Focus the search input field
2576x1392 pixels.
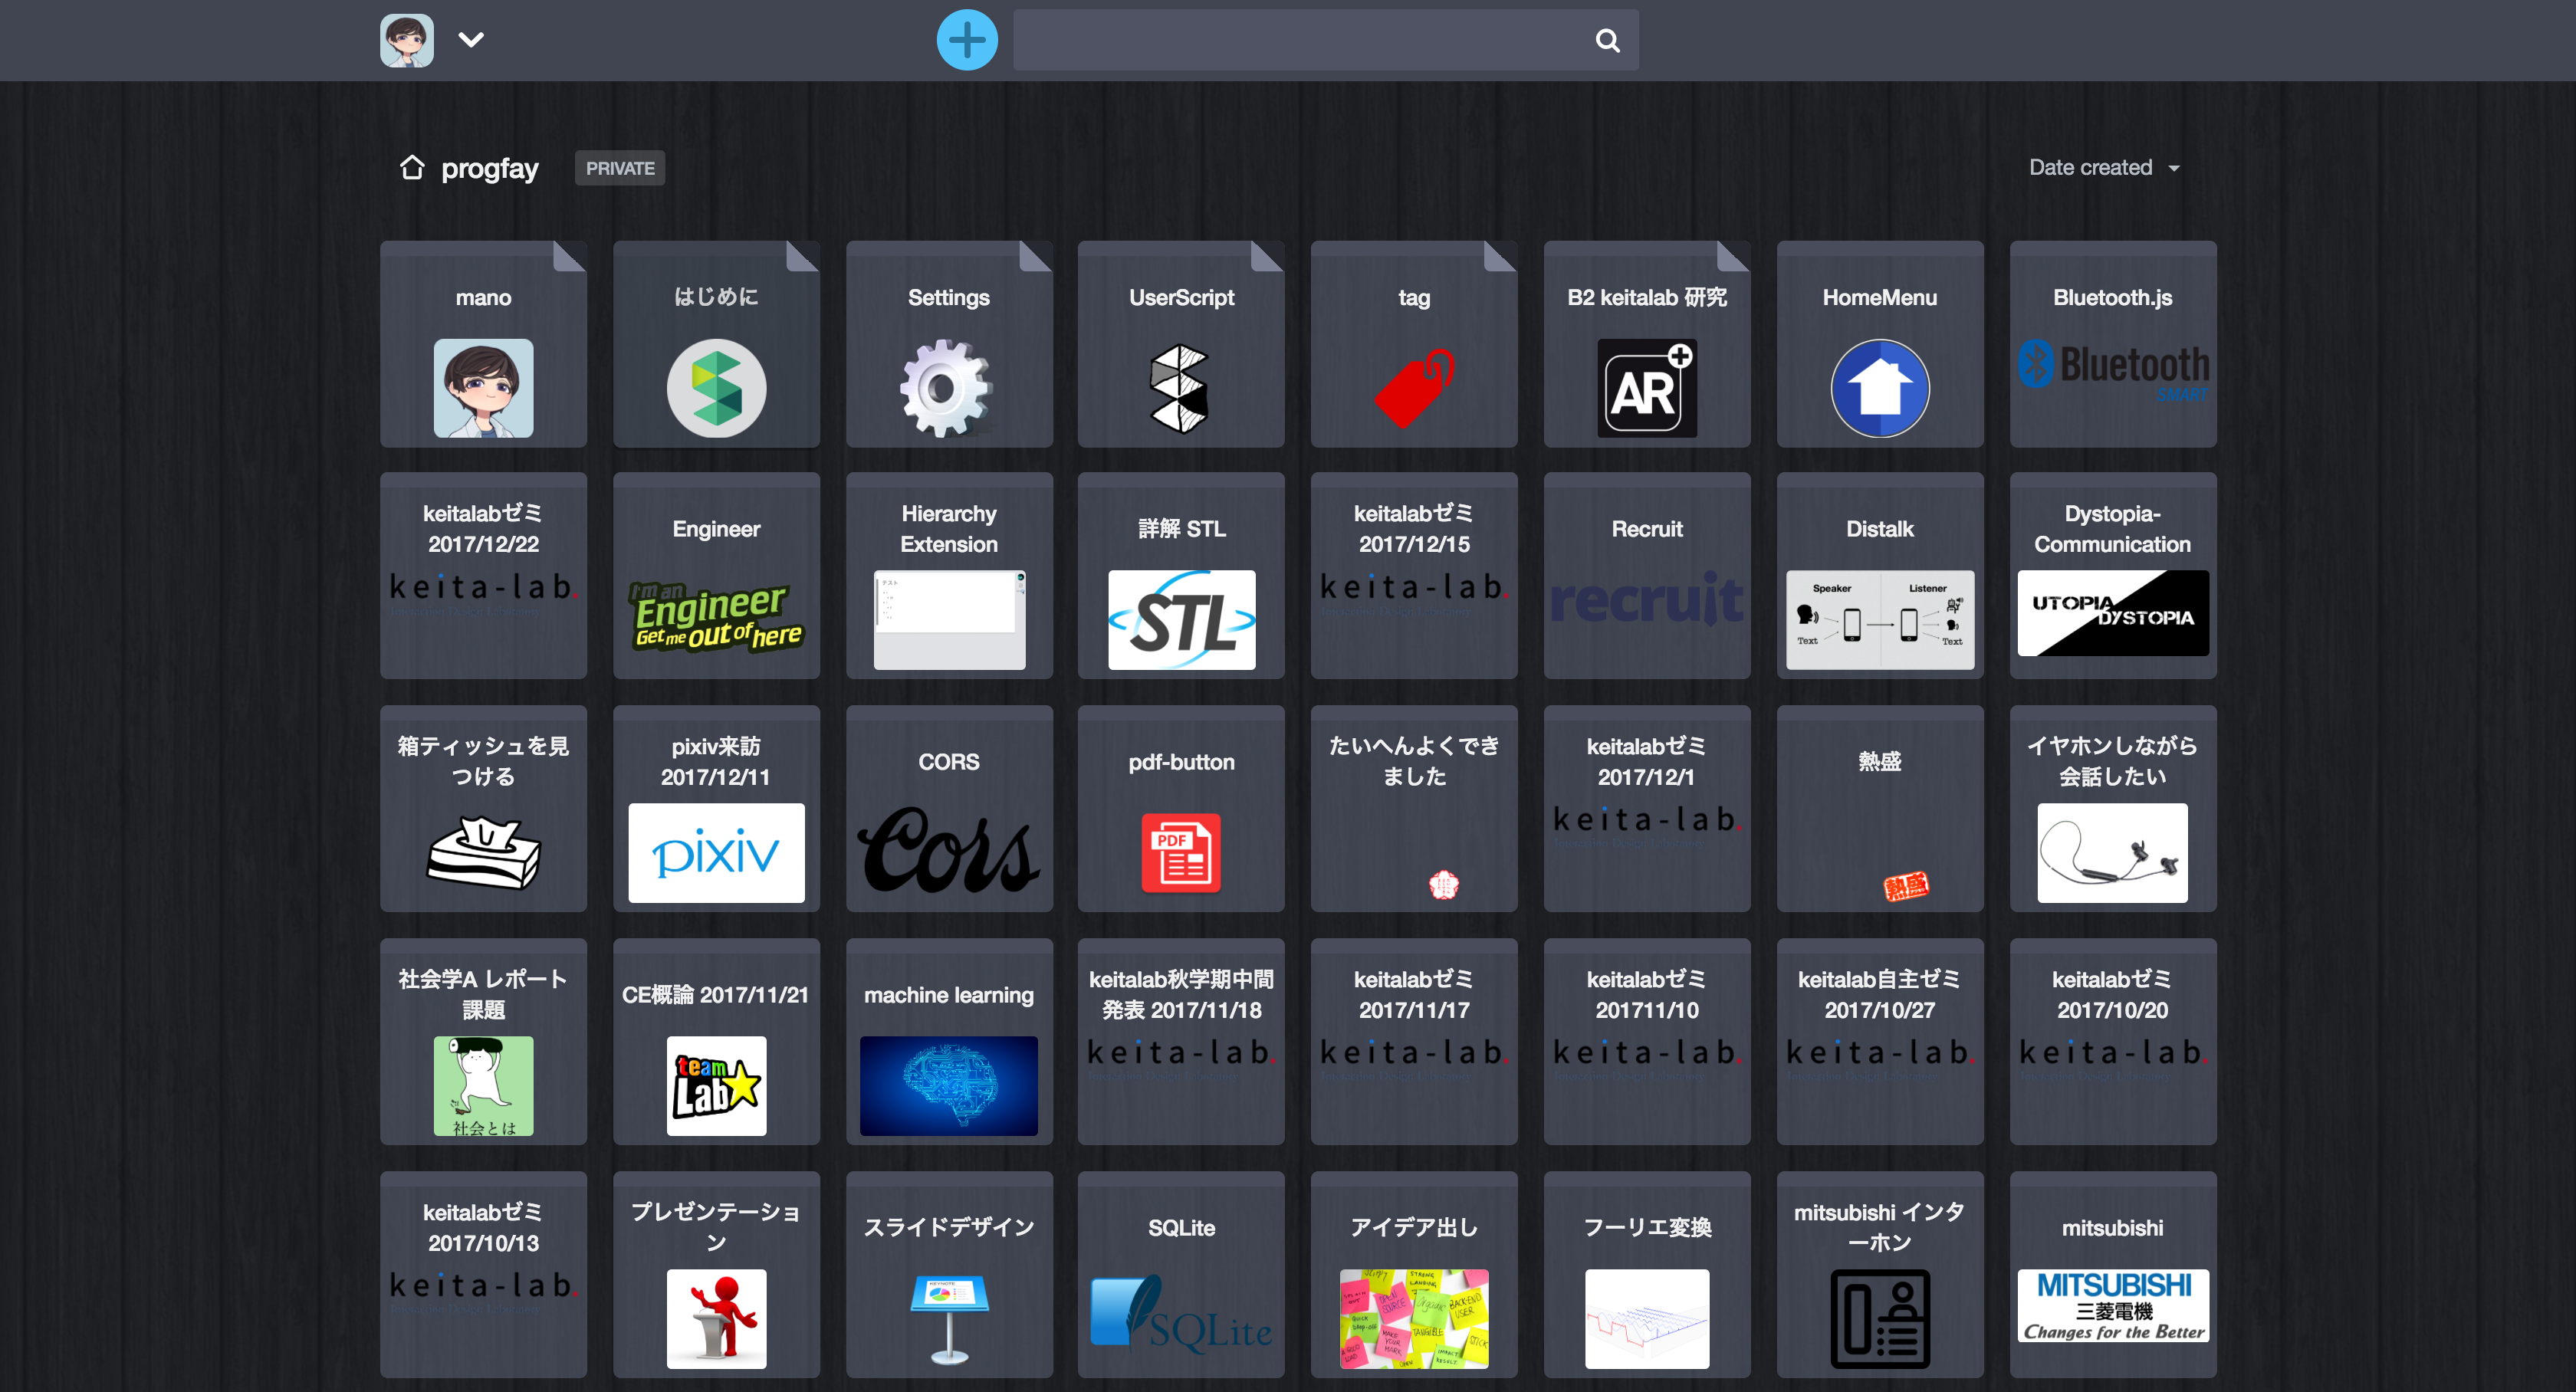(1300, 40)
